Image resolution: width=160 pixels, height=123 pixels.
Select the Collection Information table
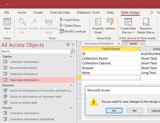38,62
